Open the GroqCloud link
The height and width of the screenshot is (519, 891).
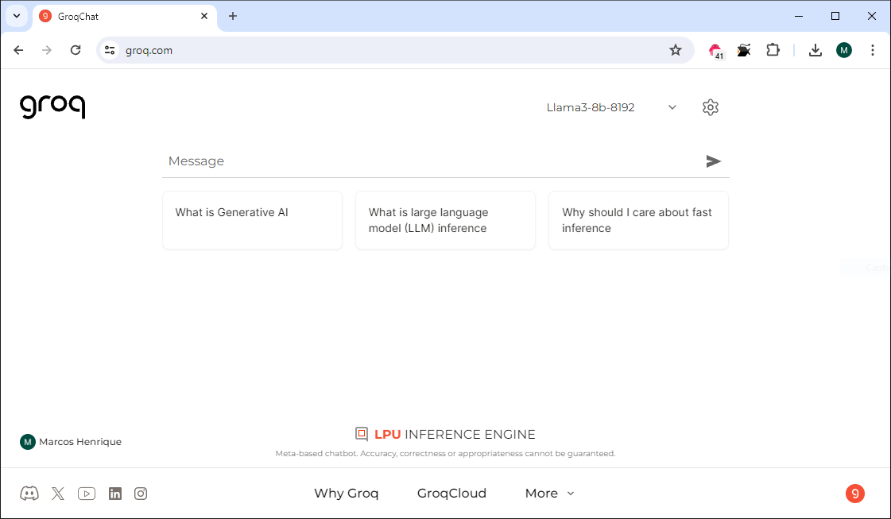click(451, 494)
